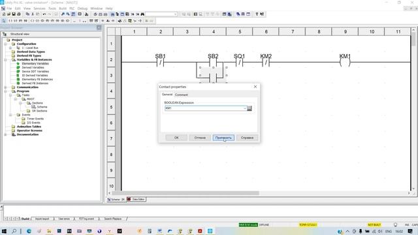Expand the Documentation tree node
This screenshot has width=418, height=235.
pos(6,134)
